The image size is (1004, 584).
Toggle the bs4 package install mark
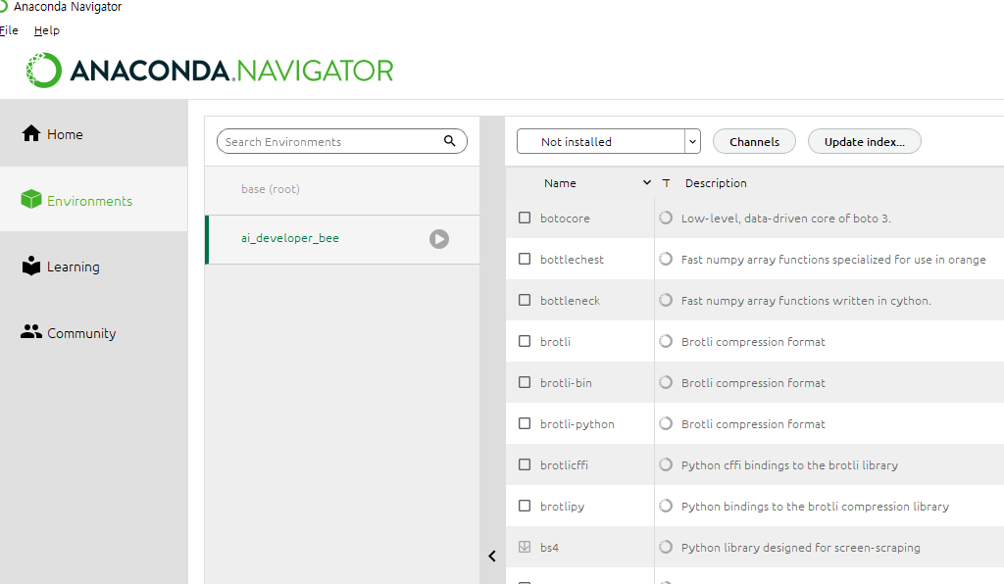[525, 547]
